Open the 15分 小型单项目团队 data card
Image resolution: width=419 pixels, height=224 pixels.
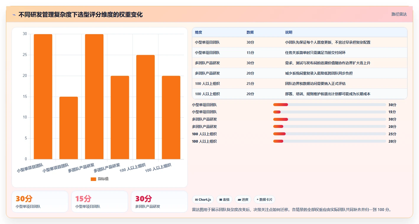click(100, 202)
